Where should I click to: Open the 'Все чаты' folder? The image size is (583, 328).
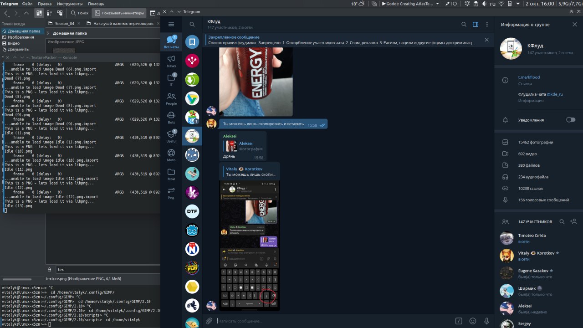point(171,42)
